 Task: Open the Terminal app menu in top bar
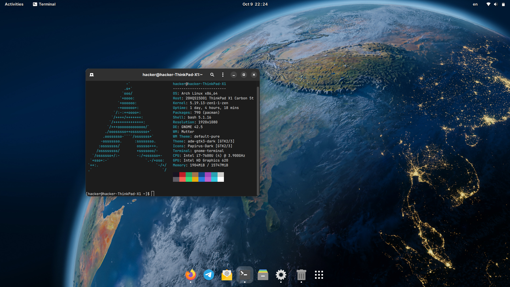point(44,4)
